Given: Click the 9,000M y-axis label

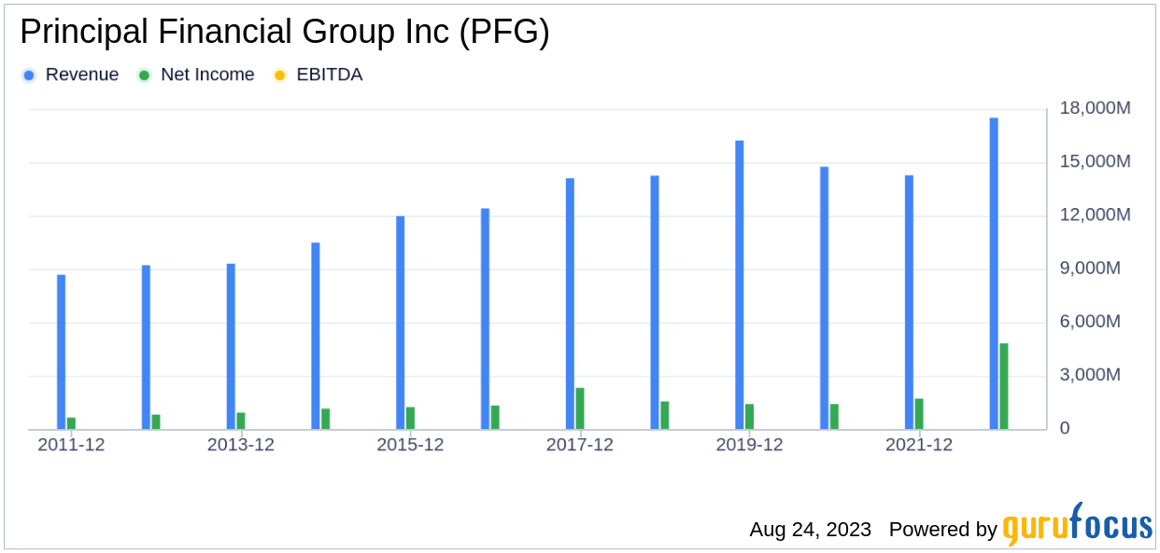Looking at the screenshot, I should (x=1095, y=269).
